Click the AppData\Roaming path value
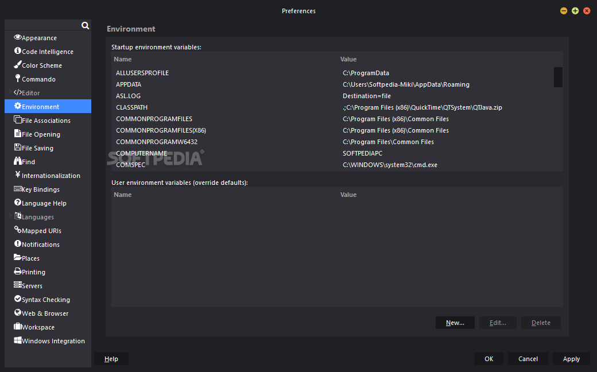 [406, 84]
